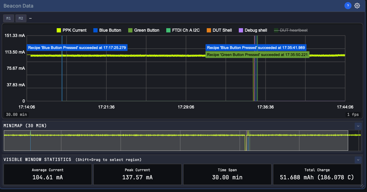Collapse Visible Window Statistics section chevron
This screenshot has width=367, height=192.
pos(358,160)
